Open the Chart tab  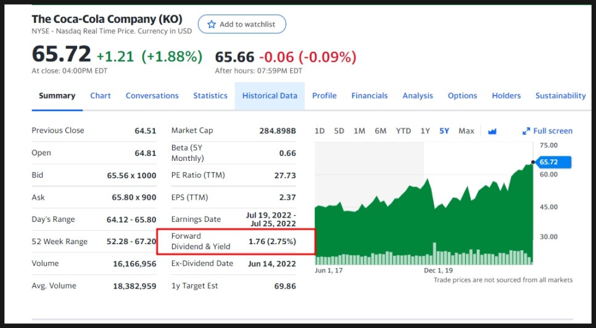(x=101, y=96)
